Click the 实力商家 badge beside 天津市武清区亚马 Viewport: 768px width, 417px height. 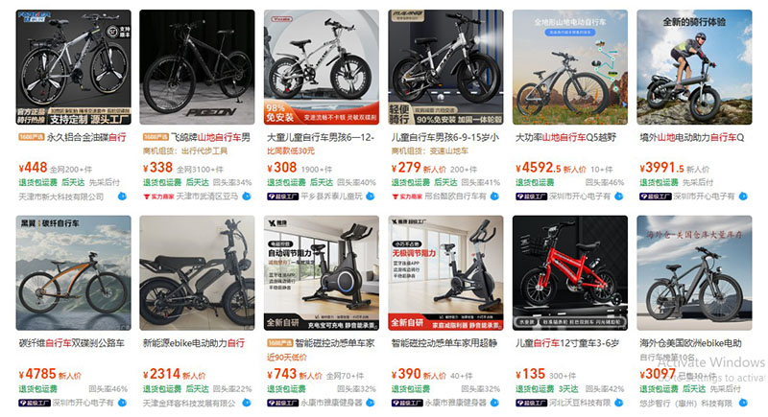[x=158, y=197]
